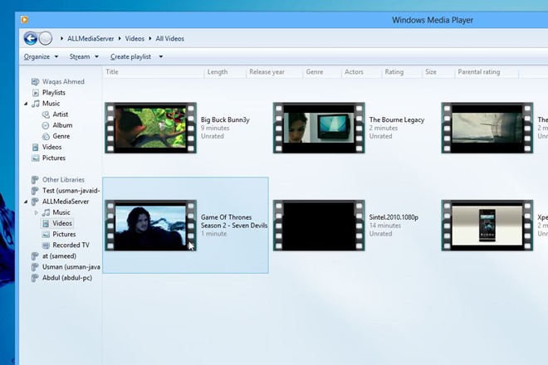Viewport: 548px width, 365px height.
Task: Sort by the Parental rating column header
Action: pos(487,72)
